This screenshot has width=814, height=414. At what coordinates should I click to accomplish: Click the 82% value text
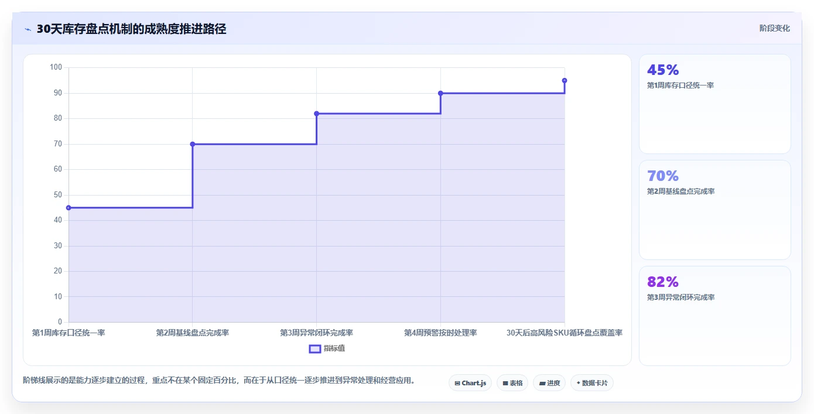pos(663,282)
